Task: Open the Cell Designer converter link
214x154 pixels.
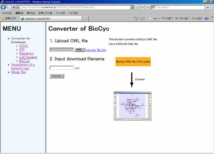Action: 28,57
